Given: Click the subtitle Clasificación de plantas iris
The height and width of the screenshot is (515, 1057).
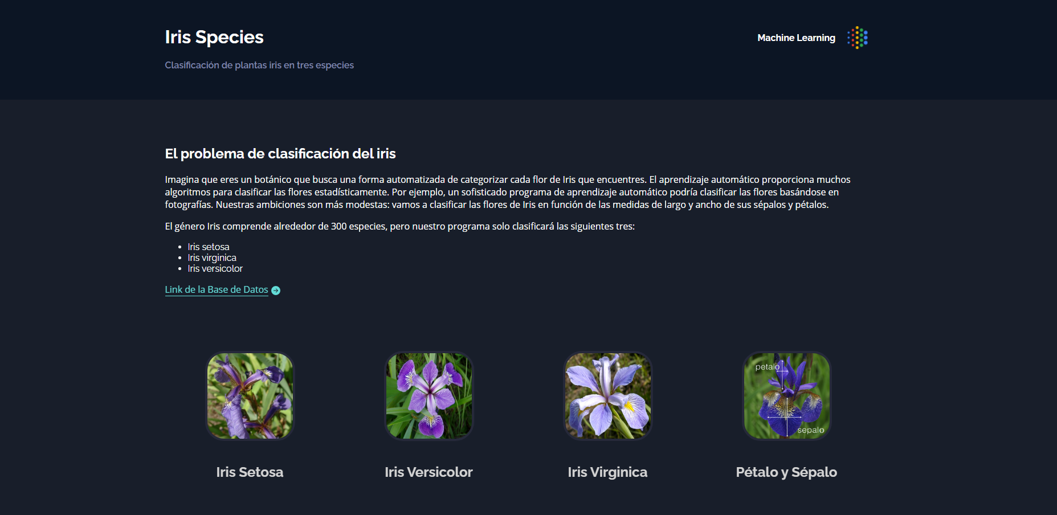Looking at the screenshot, I should 259,65.
